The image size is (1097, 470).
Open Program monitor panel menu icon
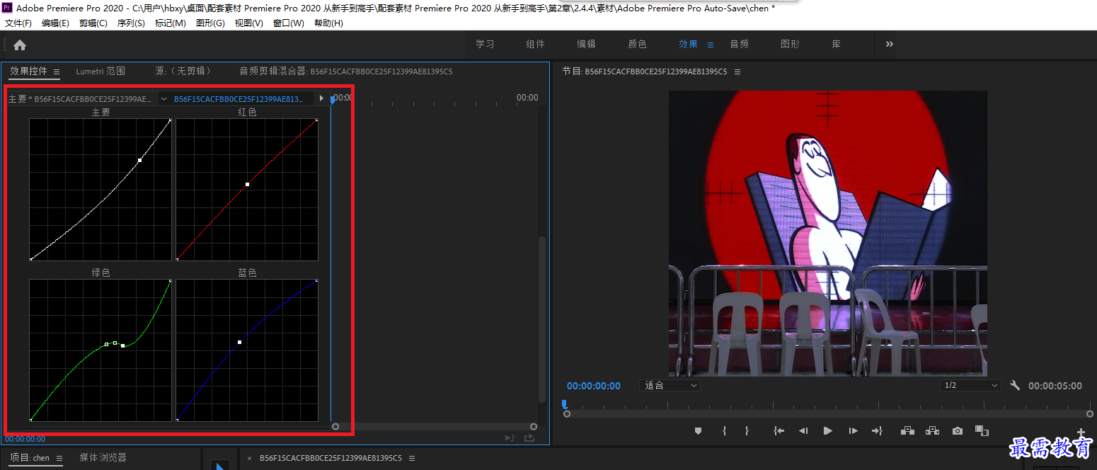(737, 71)
